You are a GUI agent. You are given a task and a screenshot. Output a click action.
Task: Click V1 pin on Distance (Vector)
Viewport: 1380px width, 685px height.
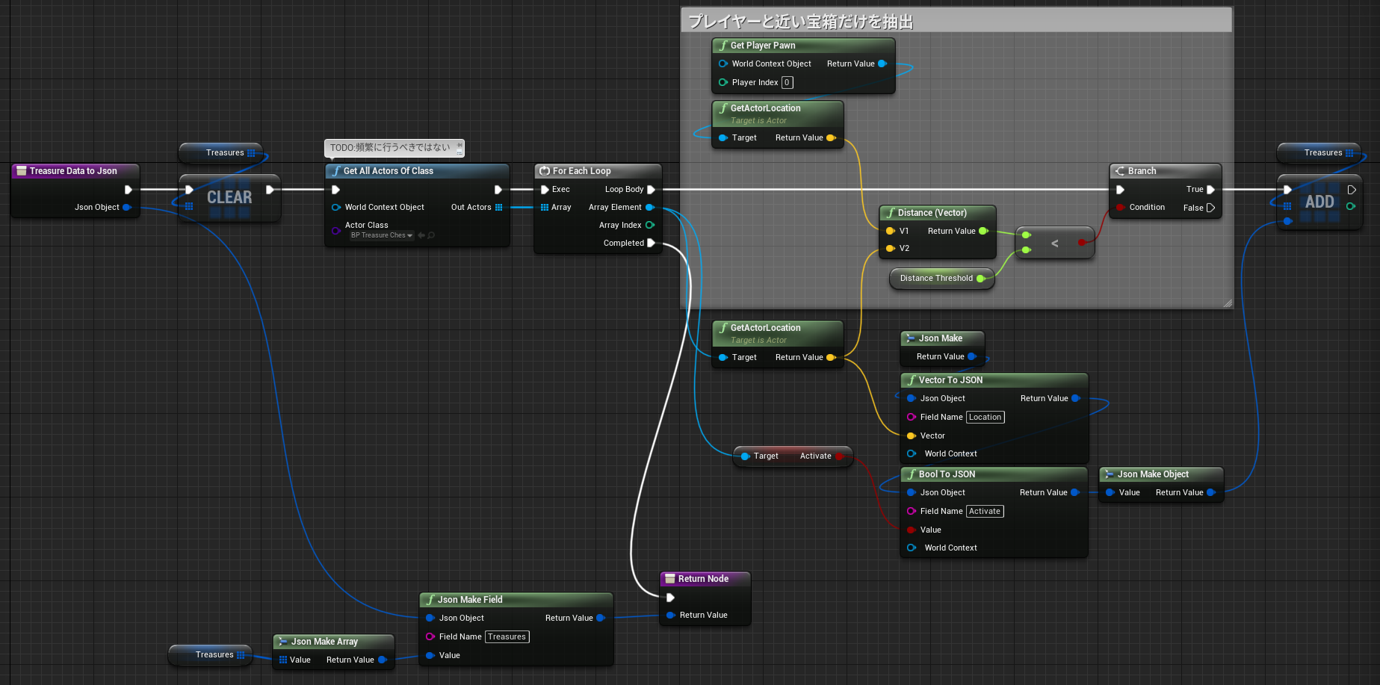pyautogui.click(x=890, y=231)
